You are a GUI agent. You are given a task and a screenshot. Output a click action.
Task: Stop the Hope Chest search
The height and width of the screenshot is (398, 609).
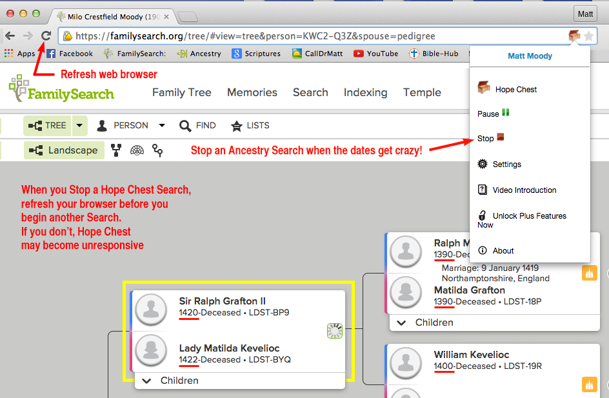[x=490, y=138]
